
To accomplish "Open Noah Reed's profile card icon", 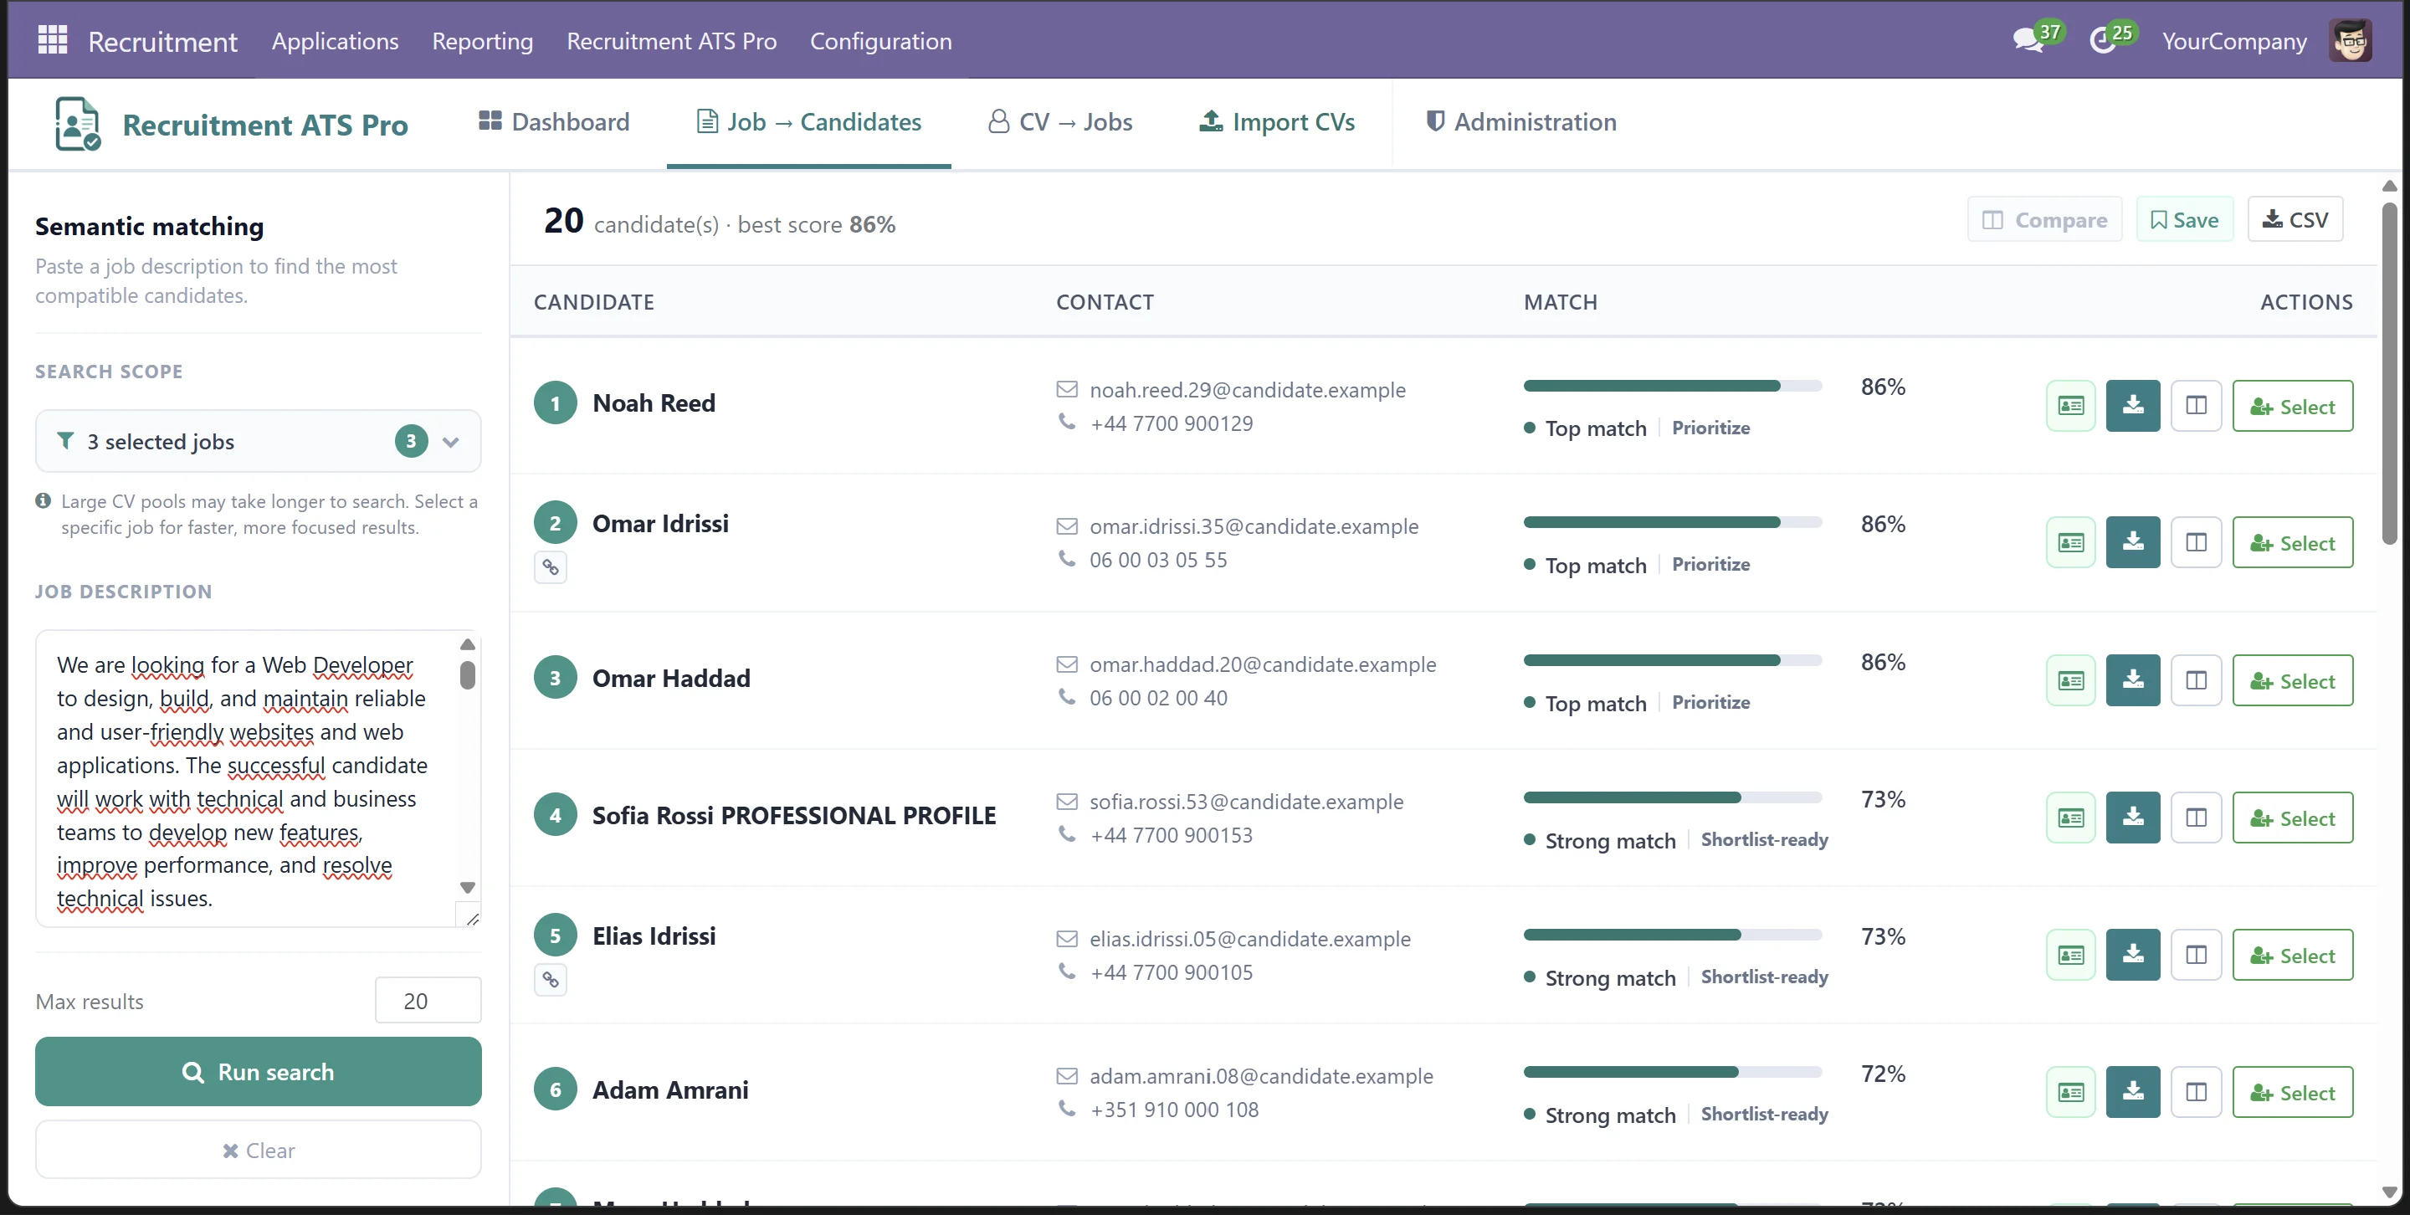I will point(2070,405).
